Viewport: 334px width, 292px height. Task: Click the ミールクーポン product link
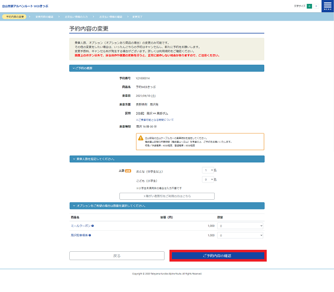point(80,226)
